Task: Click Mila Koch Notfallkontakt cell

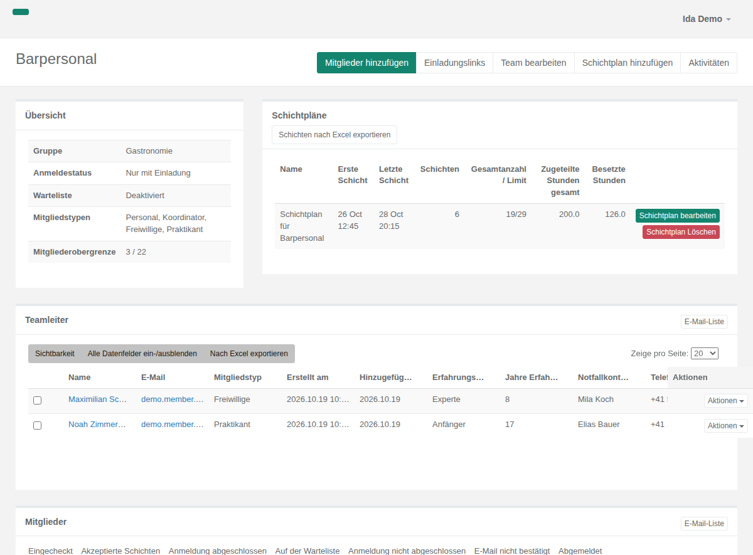Action: 595,399
